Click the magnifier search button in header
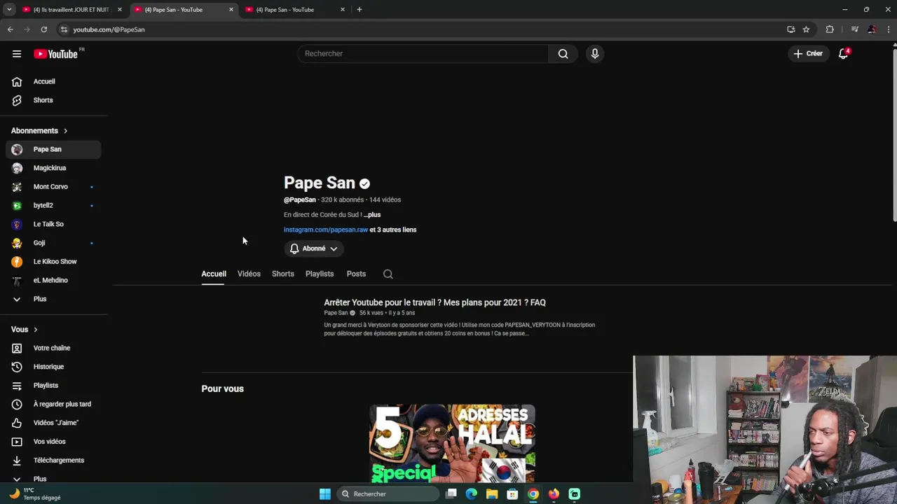Image resolution: width=897 pixels, height=504 pixels. 563,53
